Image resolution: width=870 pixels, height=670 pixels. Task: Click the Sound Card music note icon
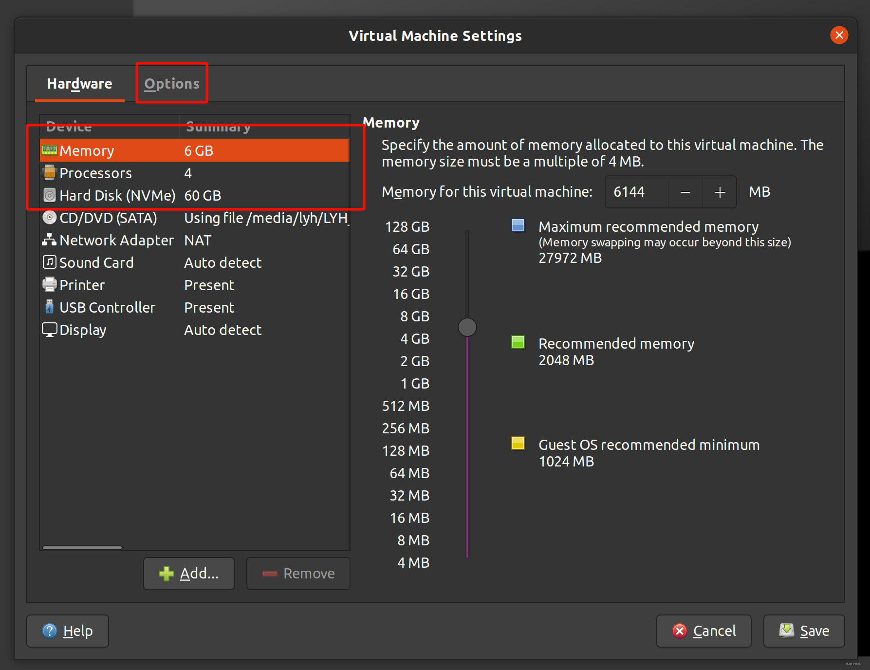click(50, 262)
